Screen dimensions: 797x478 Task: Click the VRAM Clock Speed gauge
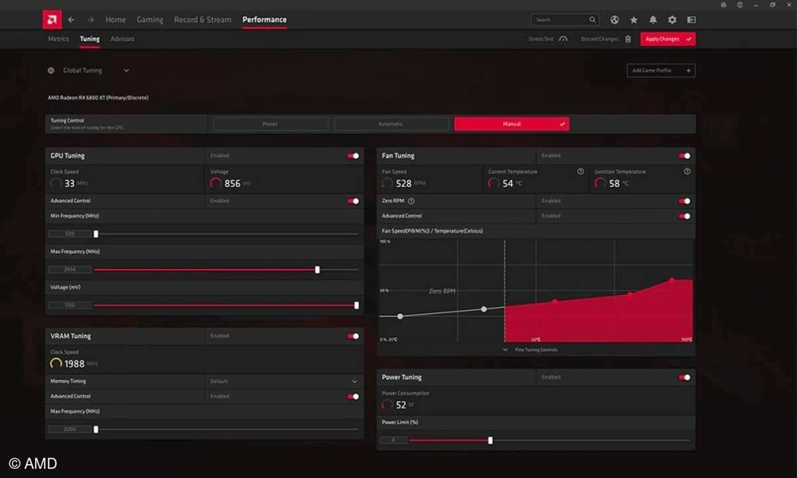pos(56,364)
